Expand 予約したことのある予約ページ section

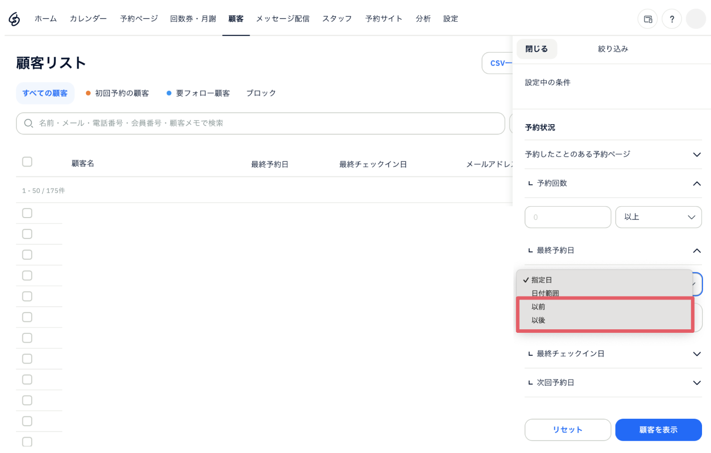613,154
